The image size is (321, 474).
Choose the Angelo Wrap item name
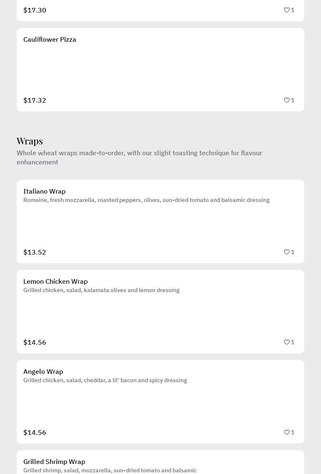[x=43, y=372]
